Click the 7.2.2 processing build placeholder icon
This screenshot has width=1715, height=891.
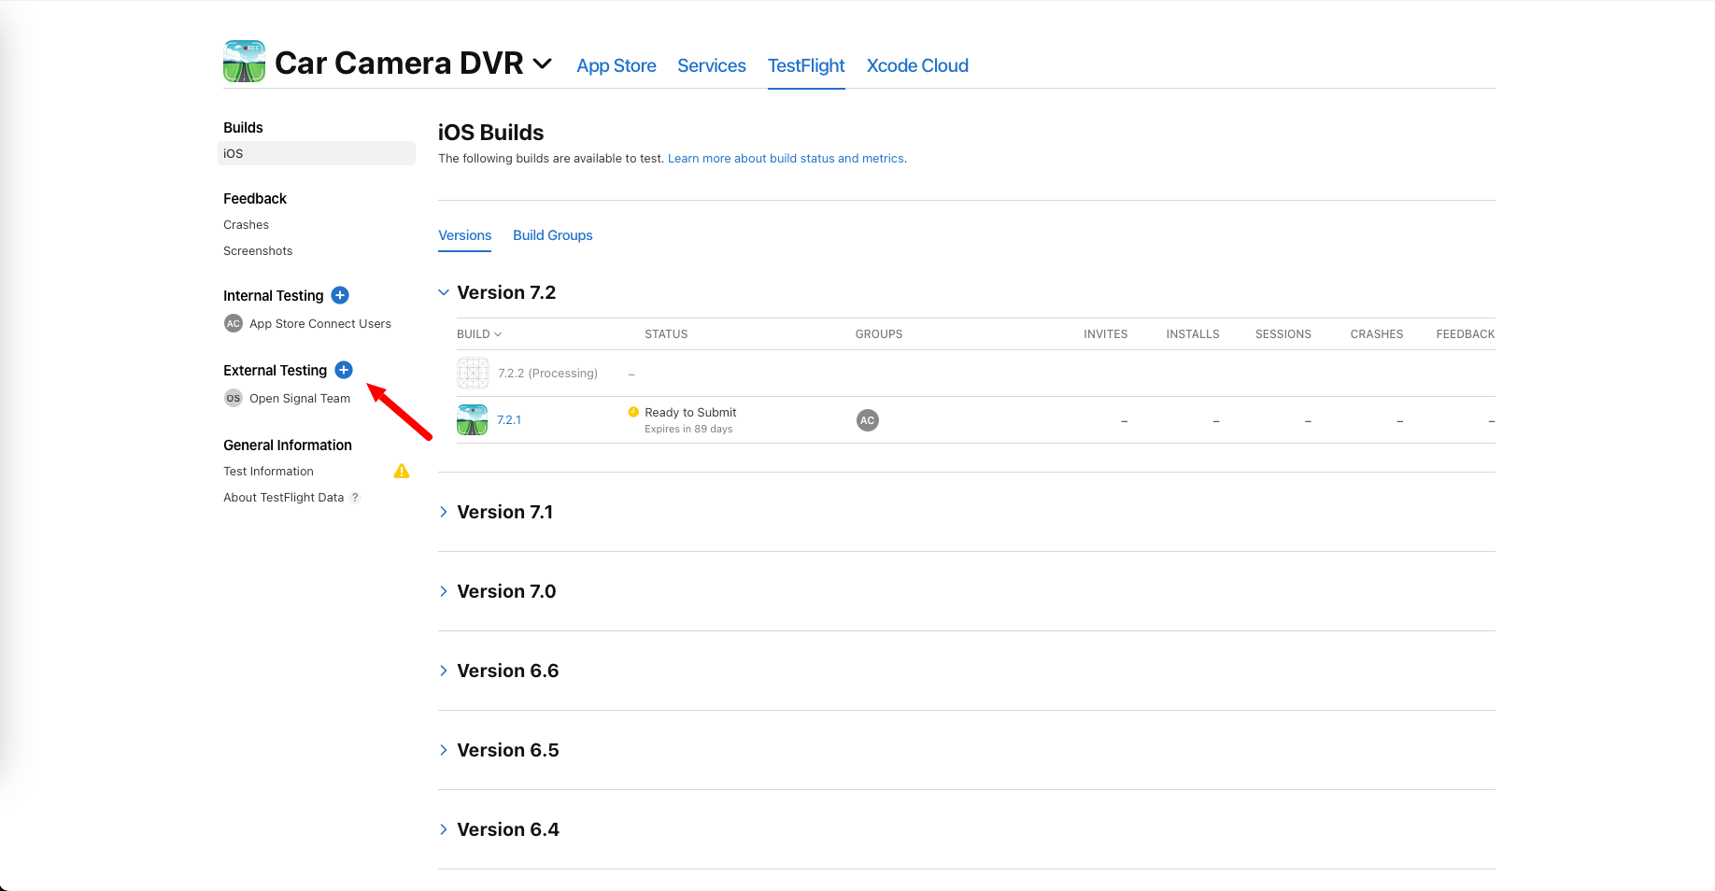tap(473, 373)
